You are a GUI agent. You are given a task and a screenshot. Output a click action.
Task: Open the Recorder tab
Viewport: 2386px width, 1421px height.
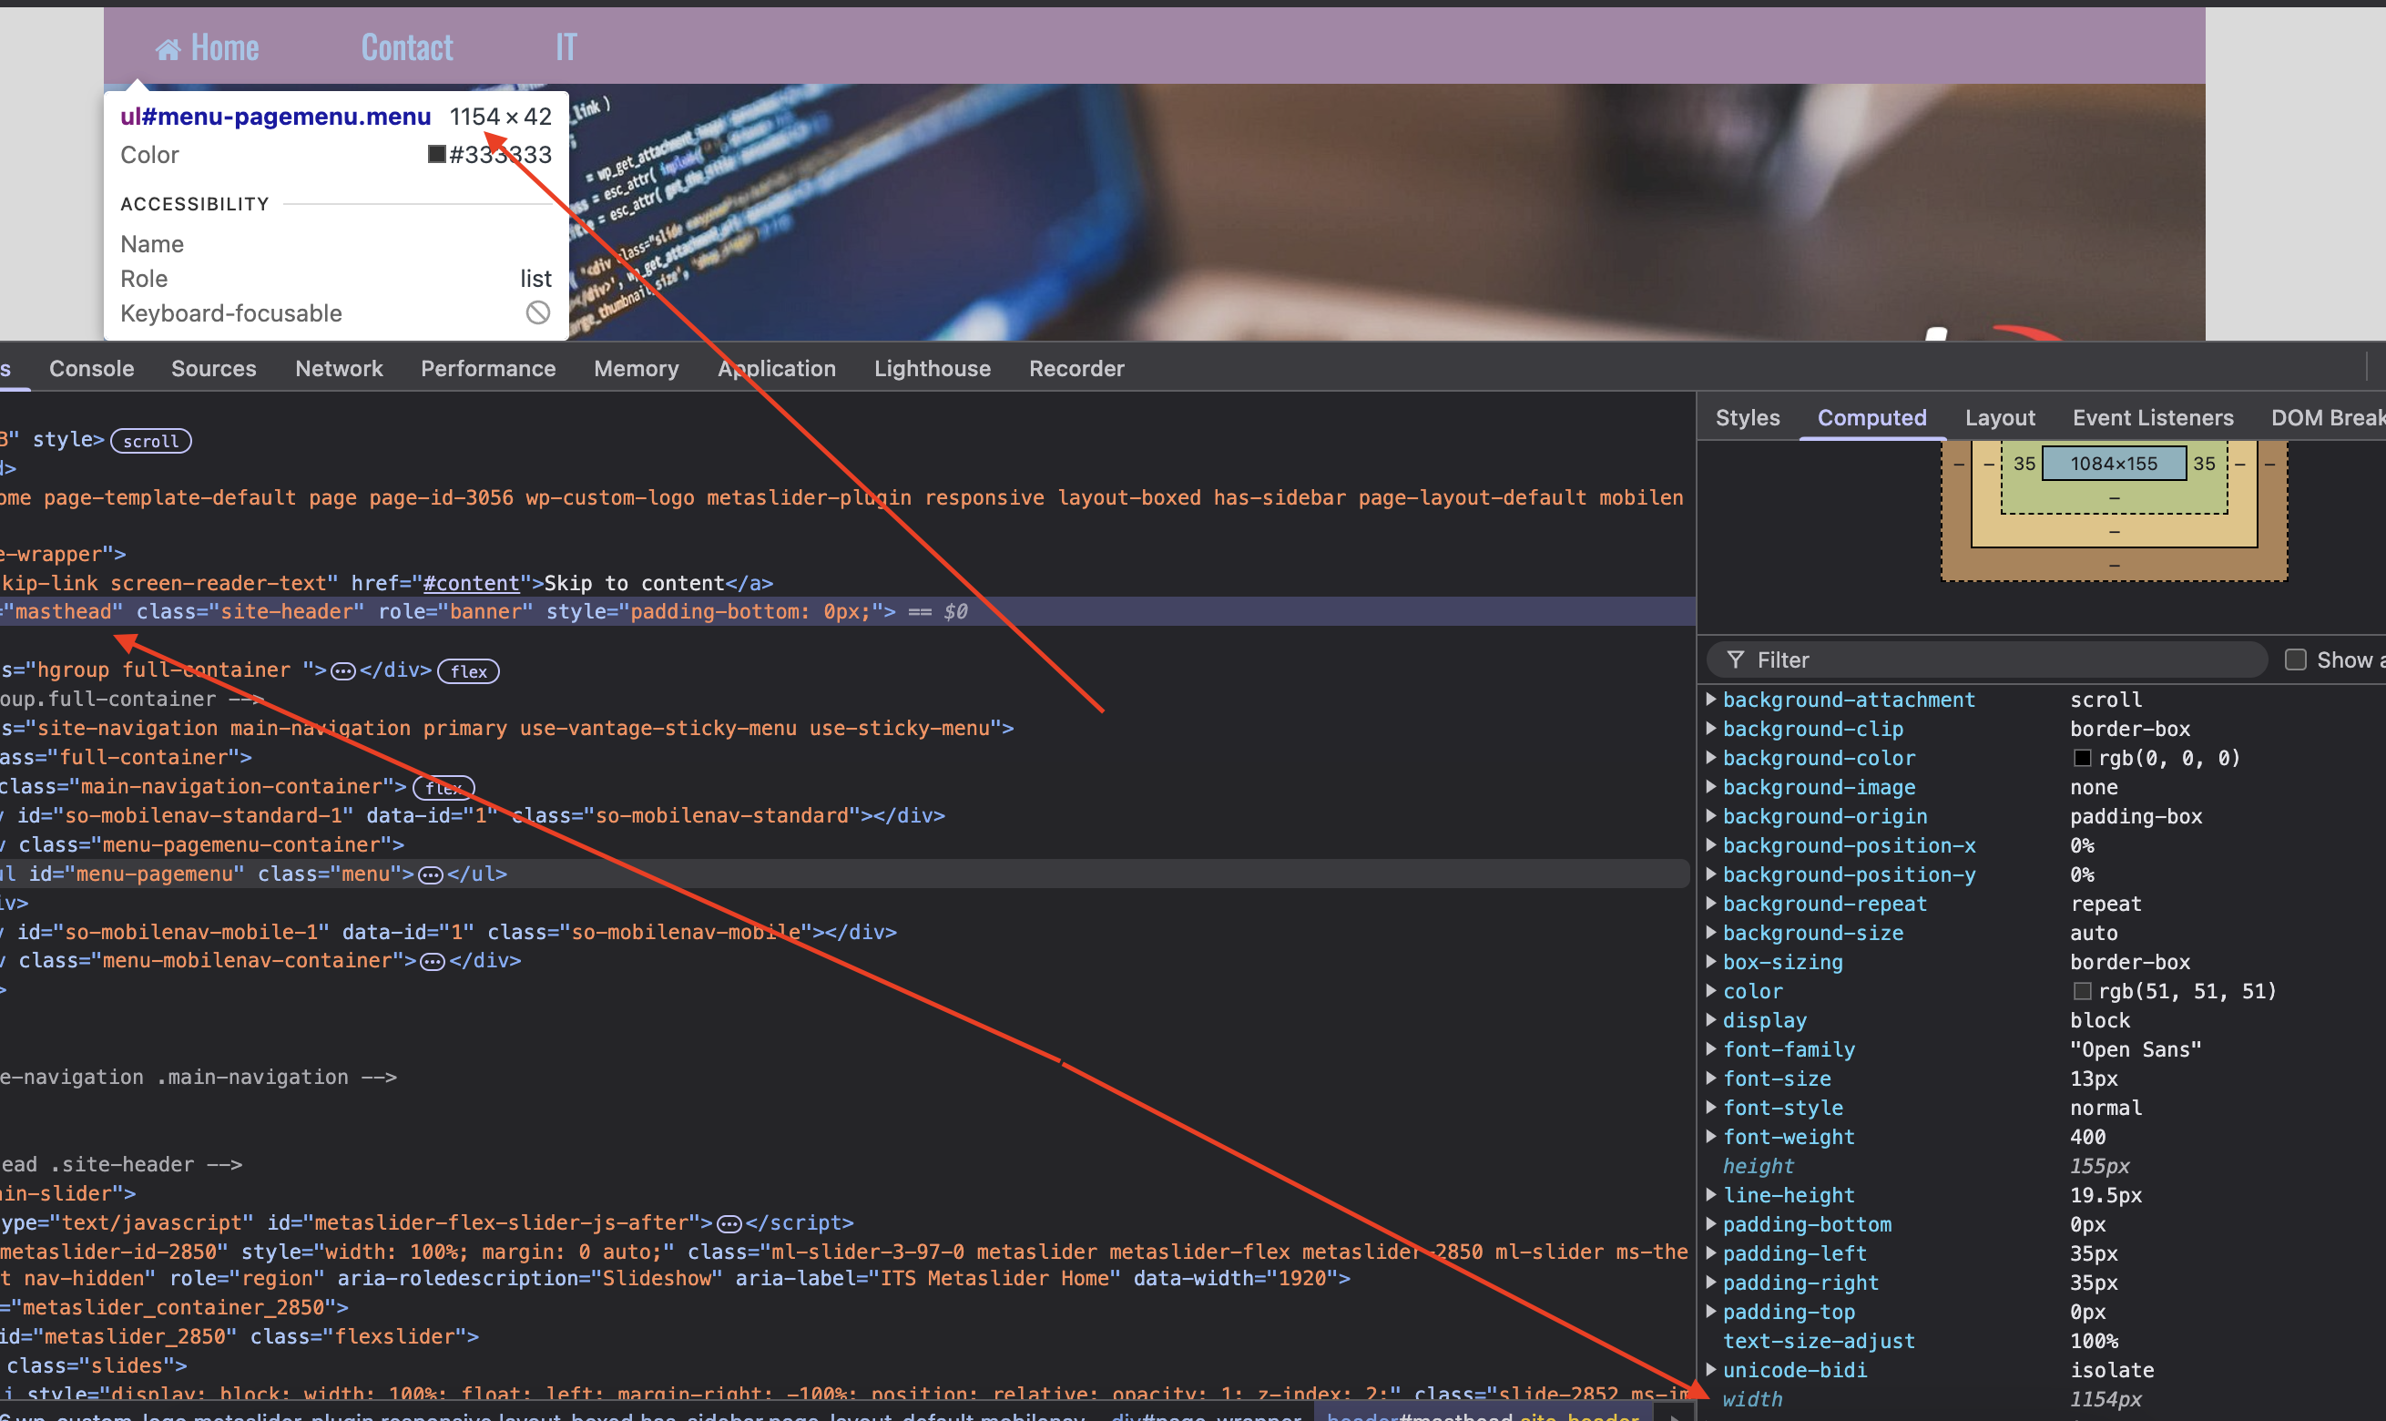[1076, 369]
